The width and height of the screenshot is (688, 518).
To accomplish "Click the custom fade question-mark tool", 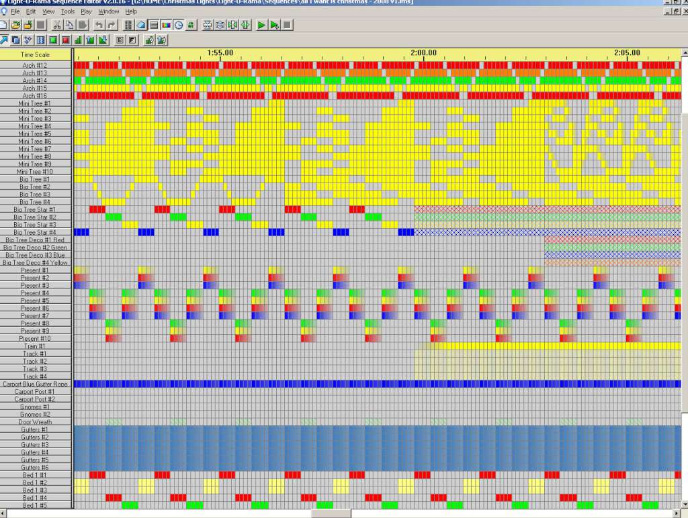I will 161,40.
